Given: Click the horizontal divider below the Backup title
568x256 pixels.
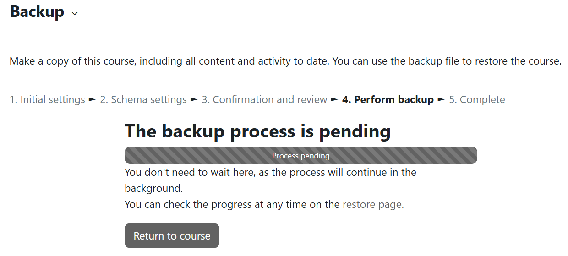Looking at the screenshot, I should (x=284, y=35).
